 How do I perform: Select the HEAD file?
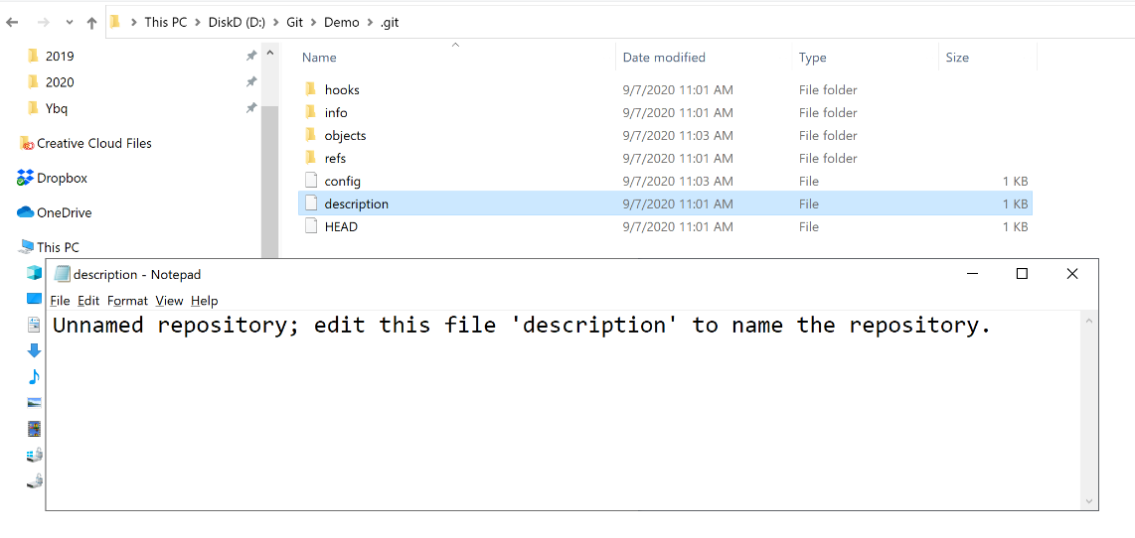coord(341,226)
